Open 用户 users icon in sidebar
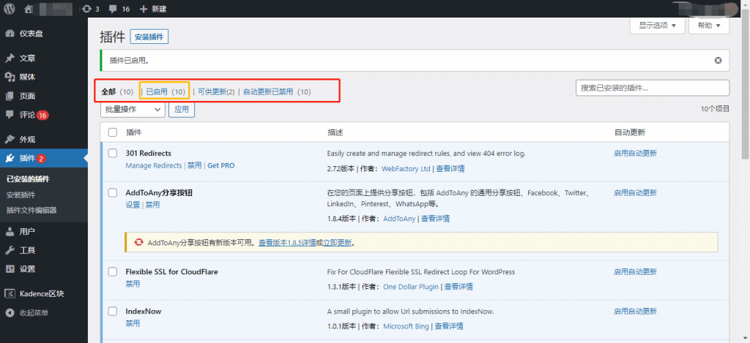Screen dimensions: 750x343 click(10, 232)
